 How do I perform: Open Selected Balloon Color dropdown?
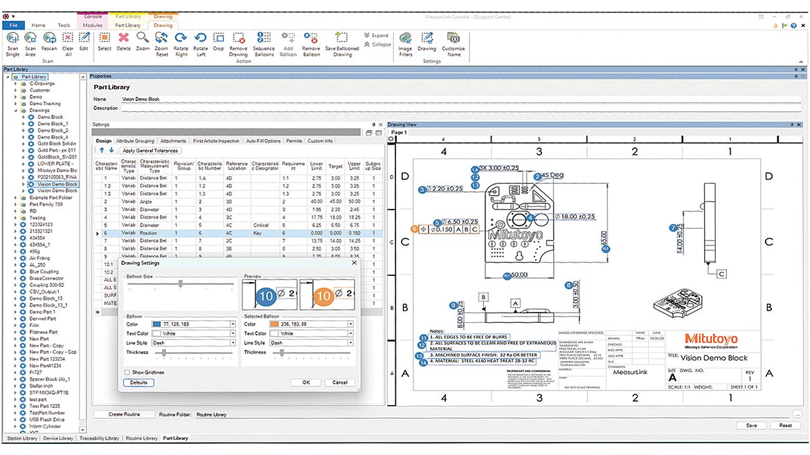[350, 324]
